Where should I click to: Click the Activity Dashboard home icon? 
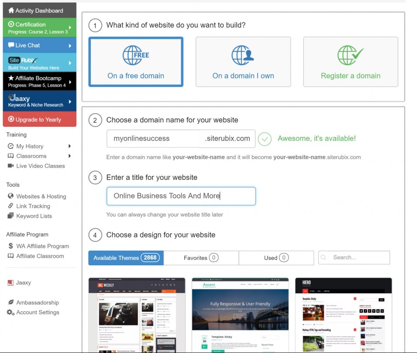point(11,10)
